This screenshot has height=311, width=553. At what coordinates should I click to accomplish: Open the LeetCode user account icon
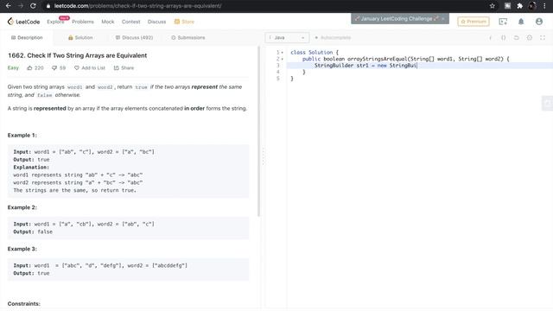click(539, 22)
